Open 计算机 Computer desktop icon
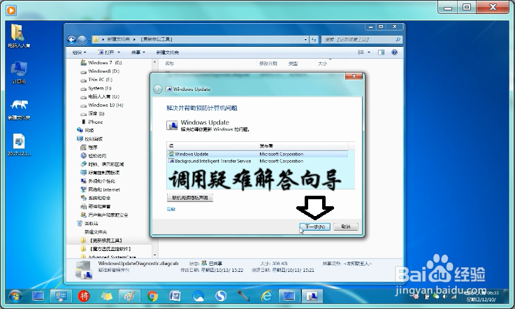515x309 pixels. [19, 72]
